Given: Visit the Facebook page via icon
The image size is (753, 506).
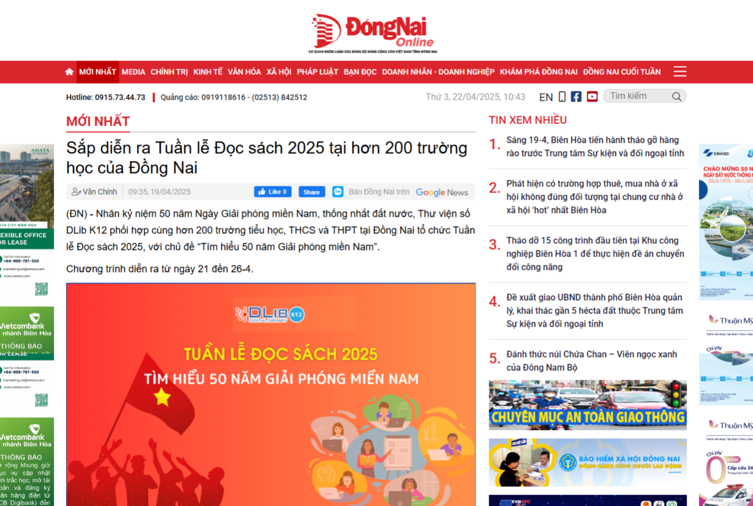Looking at the screenshot, I should coord(576,96).
